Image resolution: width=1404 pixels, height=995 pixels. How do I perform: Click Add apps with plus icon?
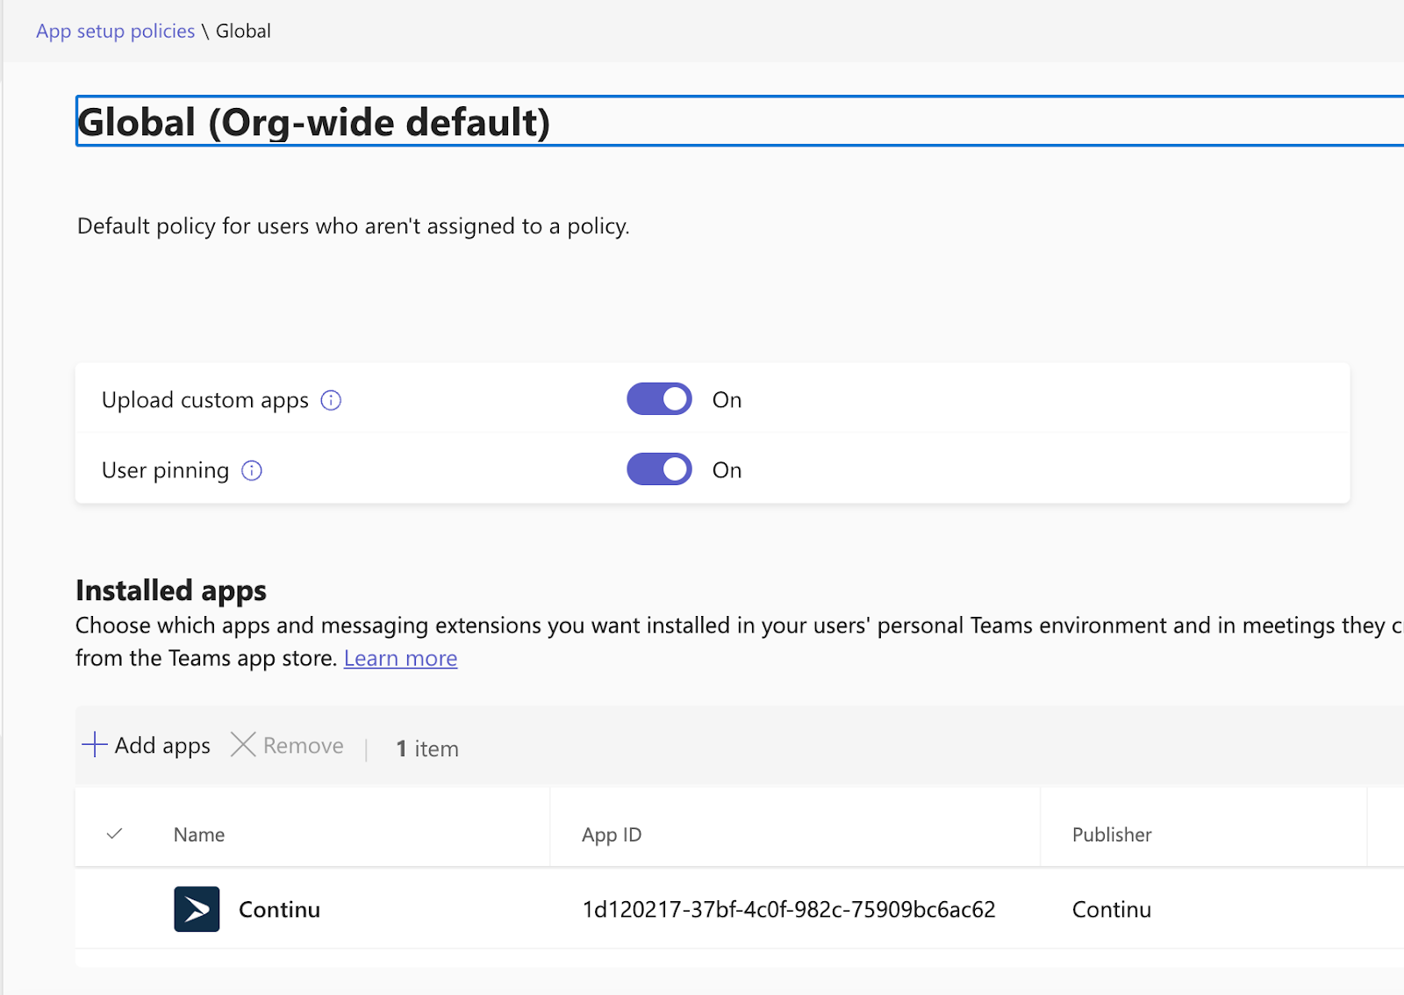[147, 745]
